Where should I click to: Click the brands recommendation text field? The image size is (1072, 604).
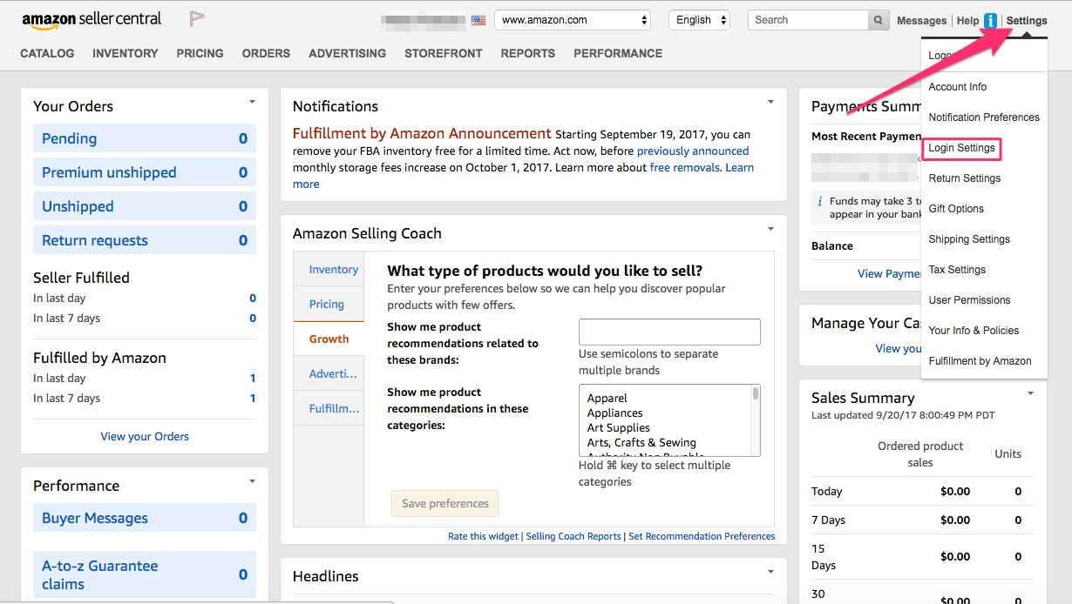(x=669, y=332)
